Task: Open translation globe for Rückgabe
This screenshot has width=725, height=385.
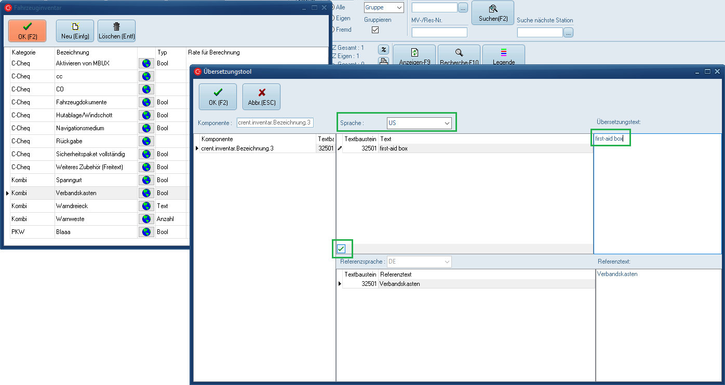Action: [x=146, y=141]
